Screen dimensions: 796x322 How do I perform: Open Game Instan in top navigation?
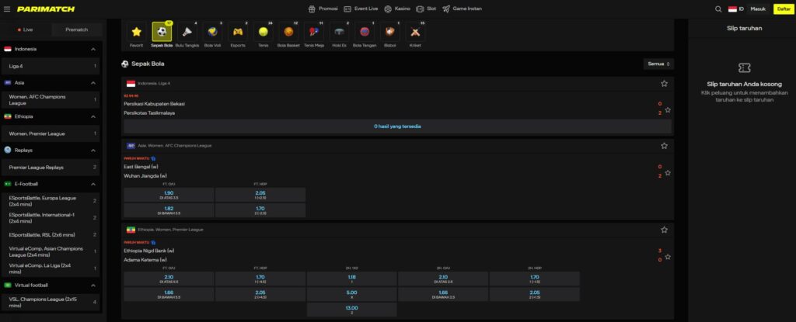pos(462,9)
